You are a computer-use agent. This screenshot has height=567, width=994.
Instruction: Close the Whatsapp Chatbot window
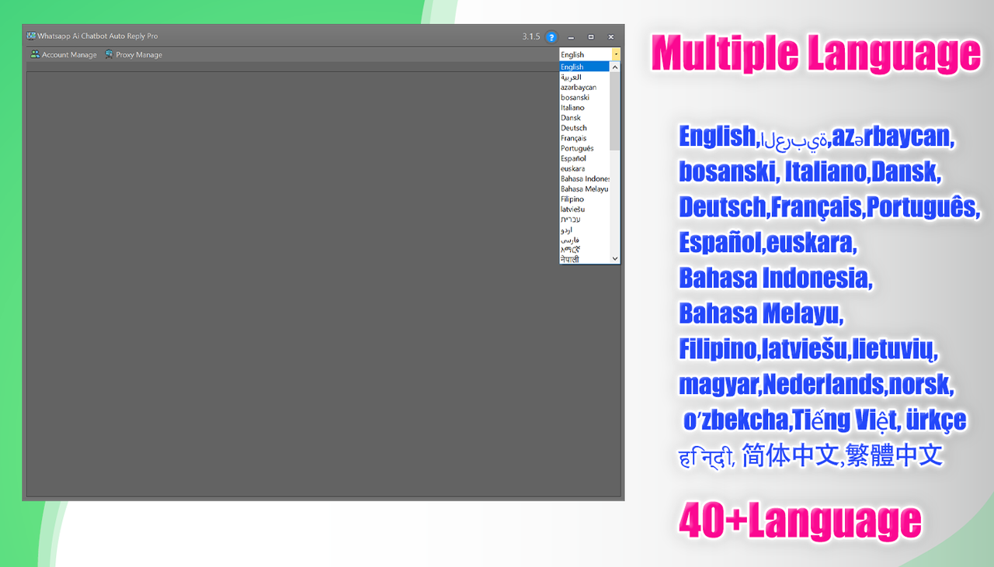611,36
